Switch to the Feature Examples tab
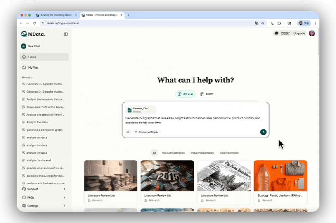336x223 pixels. pyautogui.click(x=173, y=153)
